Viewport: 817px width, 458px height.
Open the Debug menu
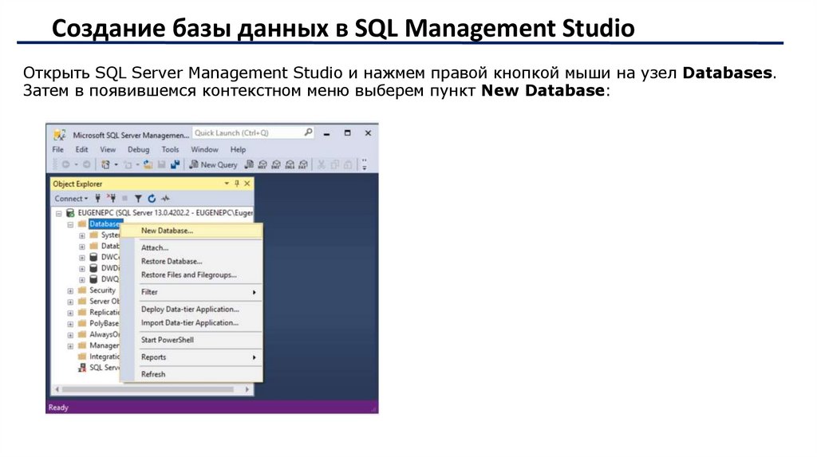pos(139,149)
